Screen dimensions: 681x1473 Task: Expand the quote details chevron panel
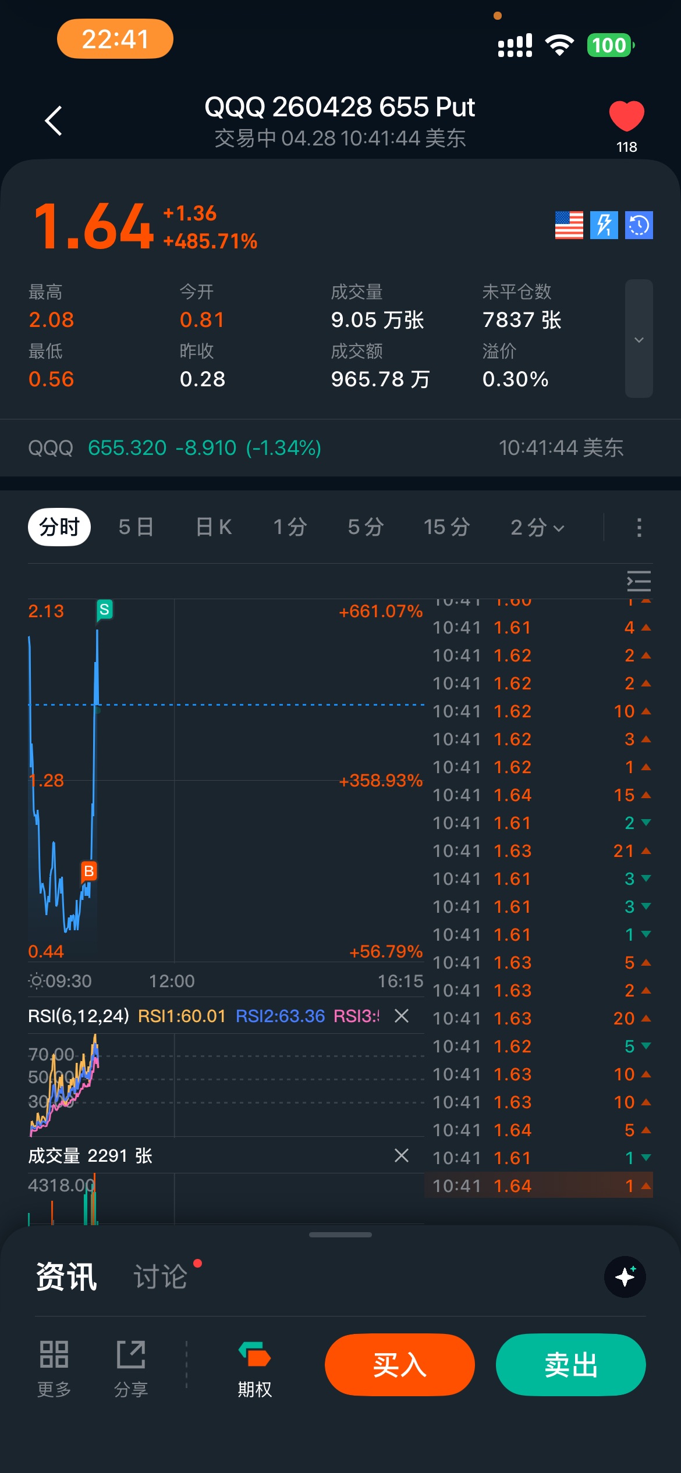tap(639, 339)
